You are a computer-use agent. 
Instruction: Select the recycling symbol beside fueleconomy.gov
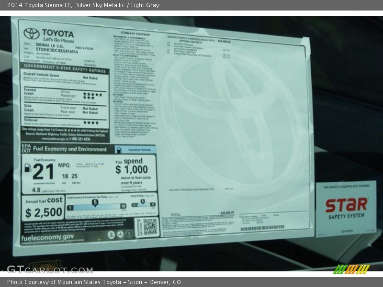[x=121, y=234]
